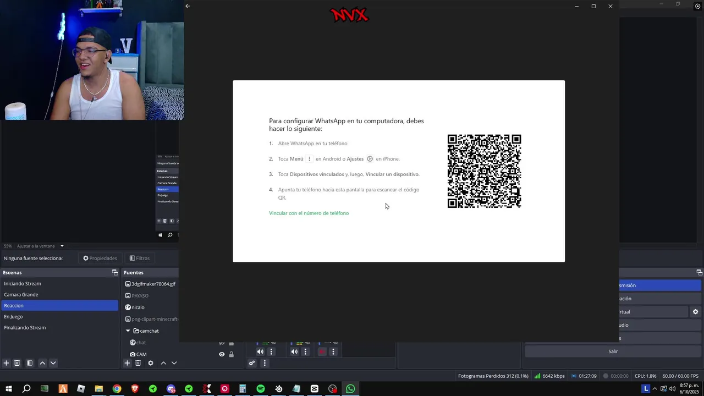Open virtual camera settings gear
Screen dimensions: 704x396
click(x=695, y=312)
